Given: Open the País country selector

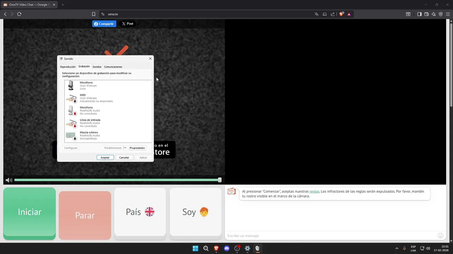Looking at the screenshot, I should [140, 212].
